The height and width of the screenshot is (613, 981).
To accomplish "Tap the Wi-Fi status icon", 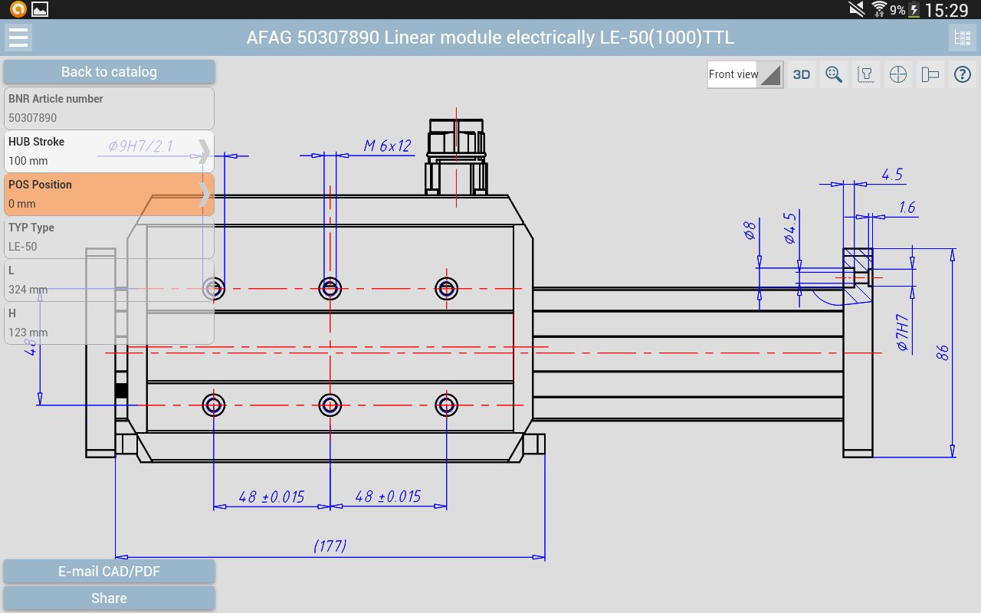I will coord(879,9).
